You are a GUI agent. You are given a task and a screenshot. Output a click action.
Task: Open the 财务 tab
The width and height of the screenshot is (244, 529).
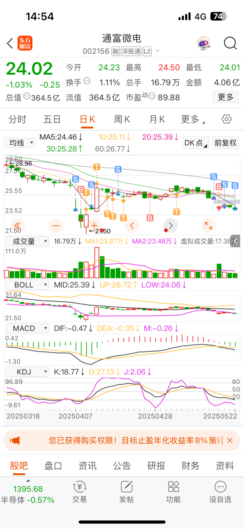pos(191,466)
